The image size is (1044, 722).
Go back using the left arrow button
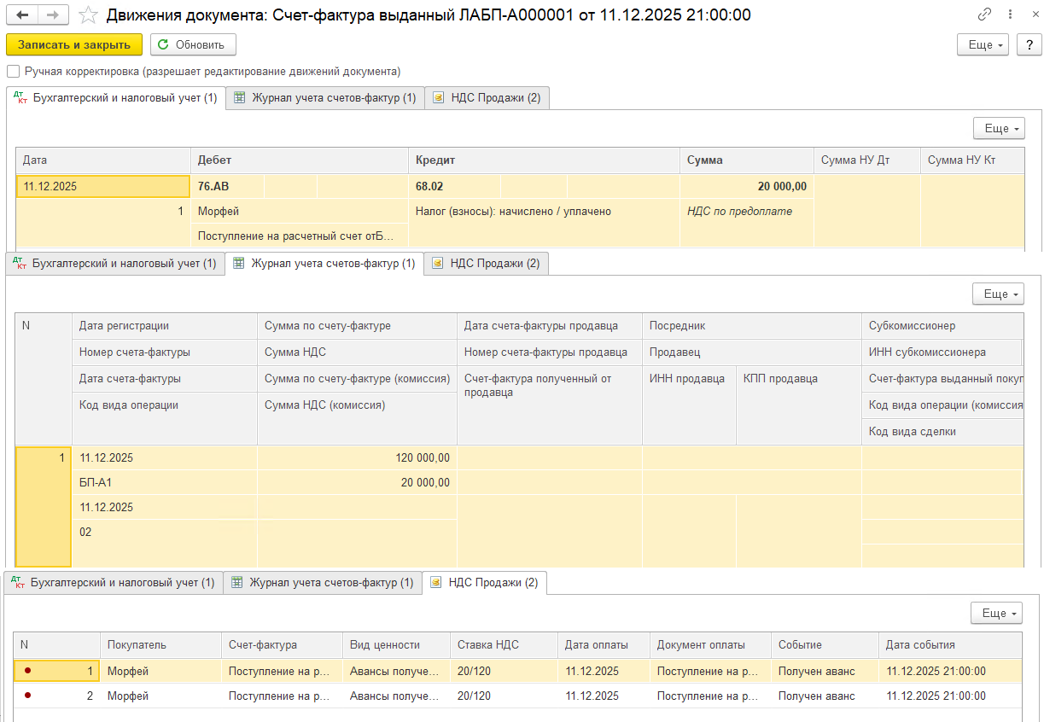tap(22, 15)
